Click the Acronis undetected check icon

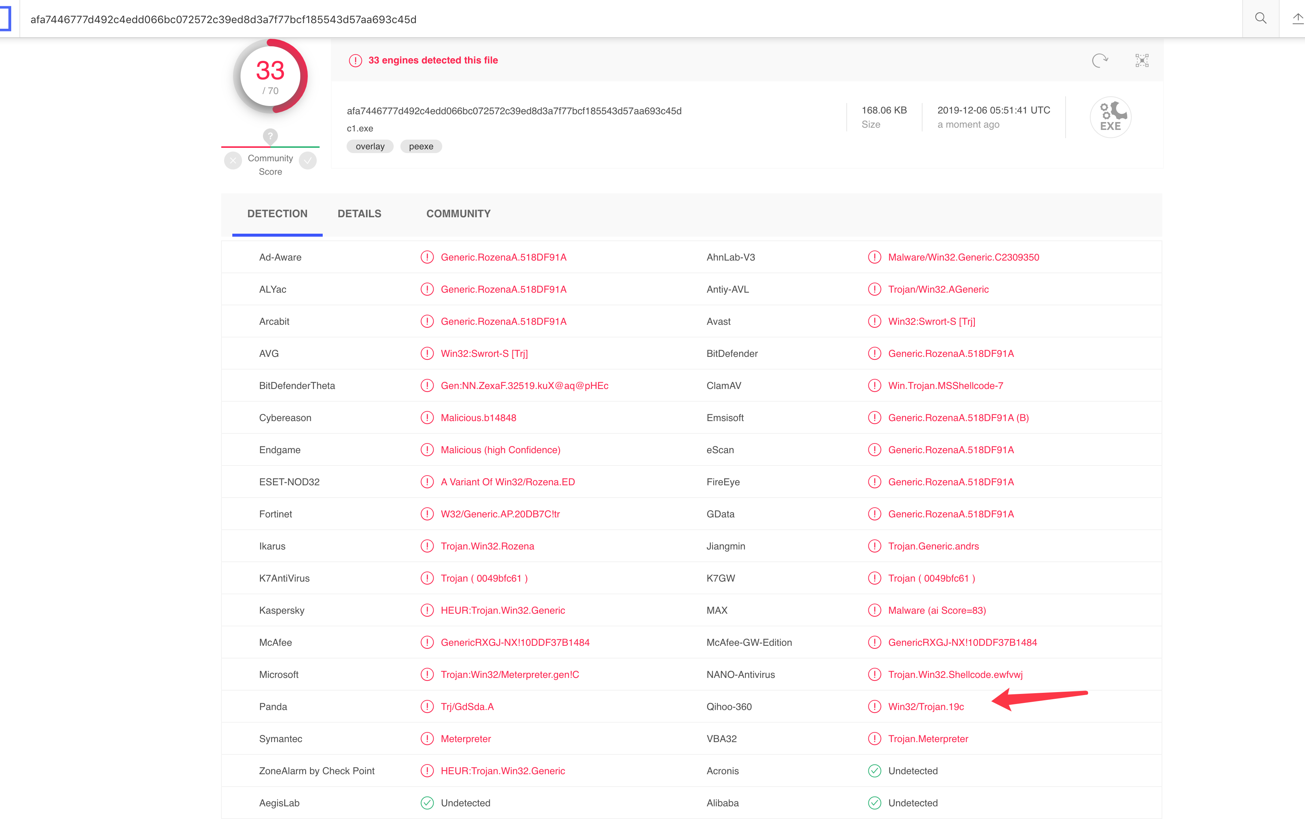[875, 771]
